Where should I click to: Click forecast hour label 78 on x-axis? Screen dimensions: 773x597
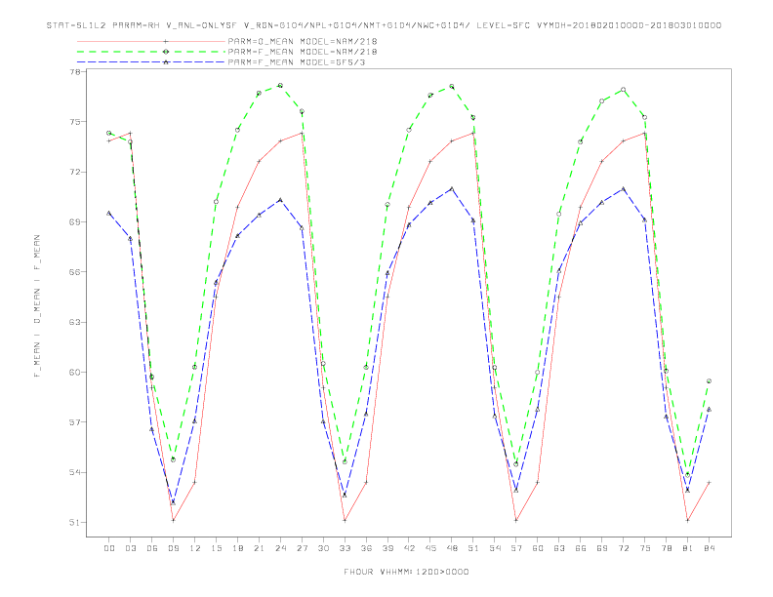coord(666,548)
